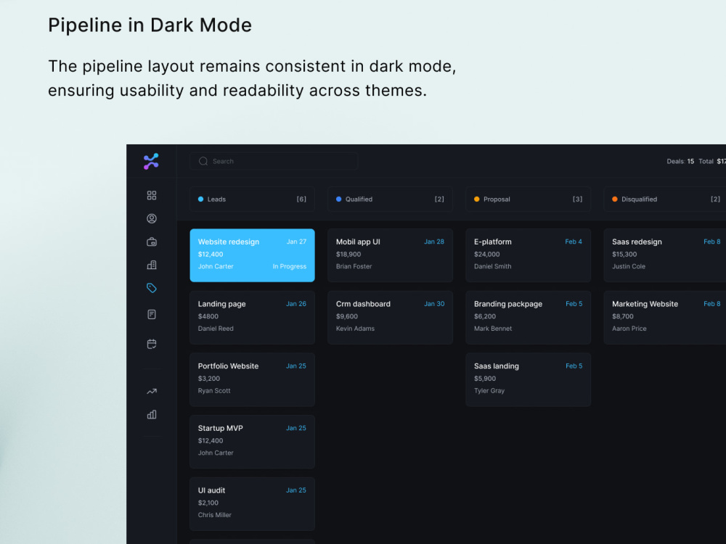The height and width of the screenshot is (544, 726).
Task: Click the $18,900 amount
Action: (x=348, y=254)
